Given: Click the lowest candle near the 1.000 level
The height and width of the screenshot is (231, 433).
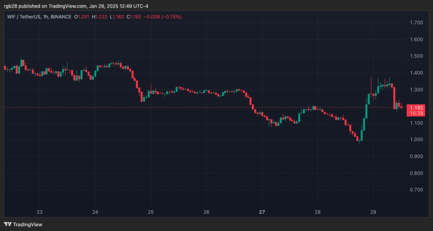Looking at the screenshot, I should 359,139.
